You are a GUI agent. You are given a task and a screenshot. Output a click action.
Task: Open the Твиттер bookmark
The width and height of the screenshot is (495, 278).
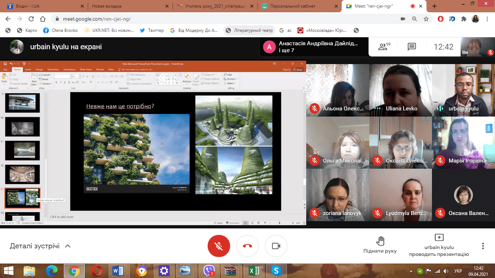click(x=152, y=30)
